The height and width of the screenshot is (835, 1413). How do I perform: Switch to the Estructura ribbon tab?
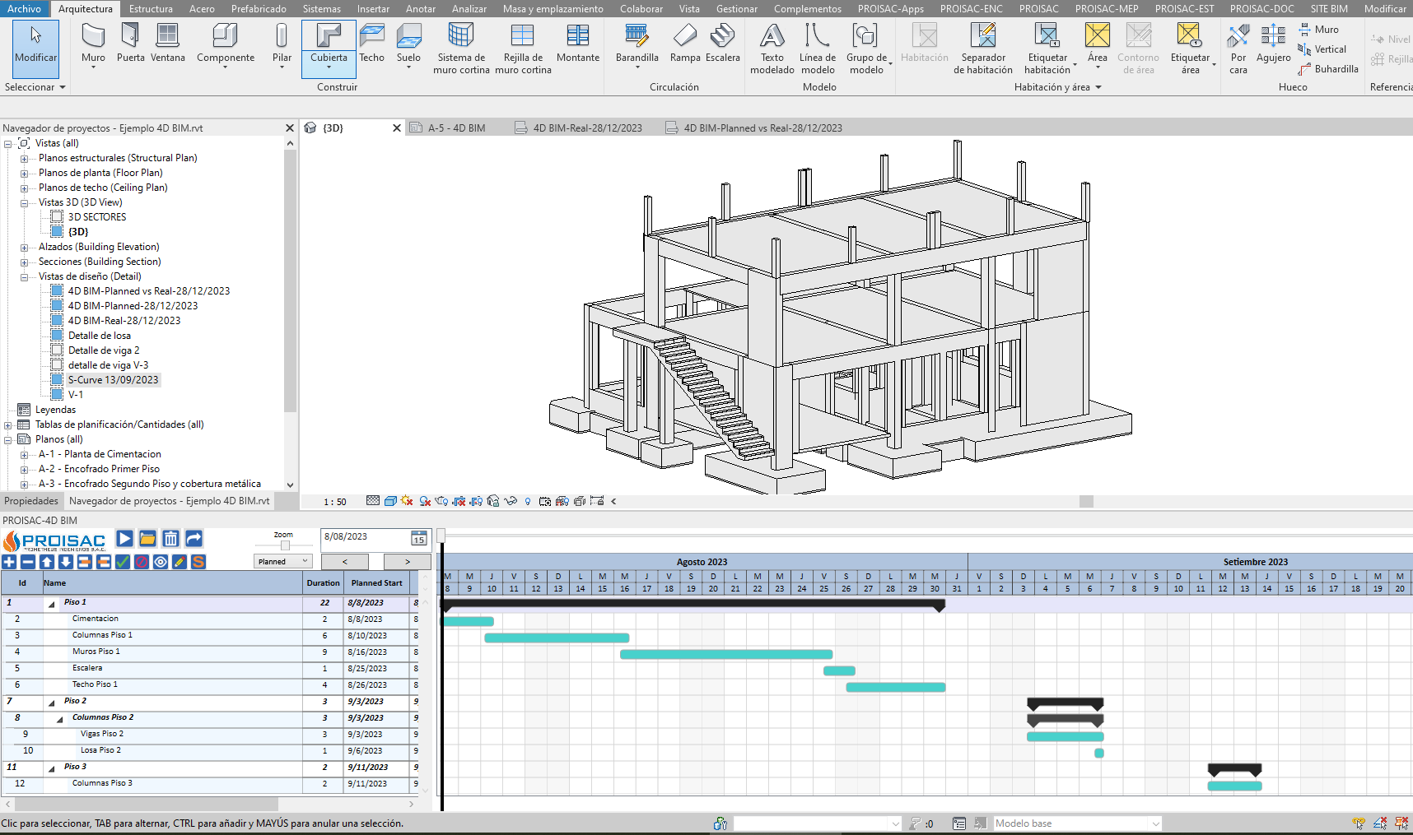(151, 9)
